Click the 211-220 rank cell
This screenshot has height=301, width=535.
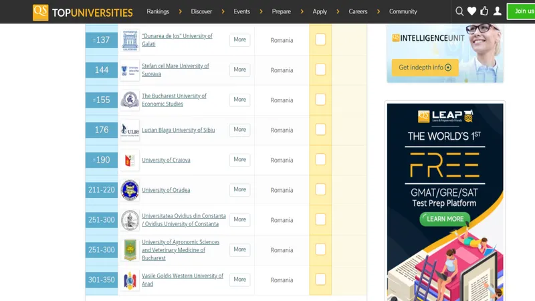click(x=102, y=190)
